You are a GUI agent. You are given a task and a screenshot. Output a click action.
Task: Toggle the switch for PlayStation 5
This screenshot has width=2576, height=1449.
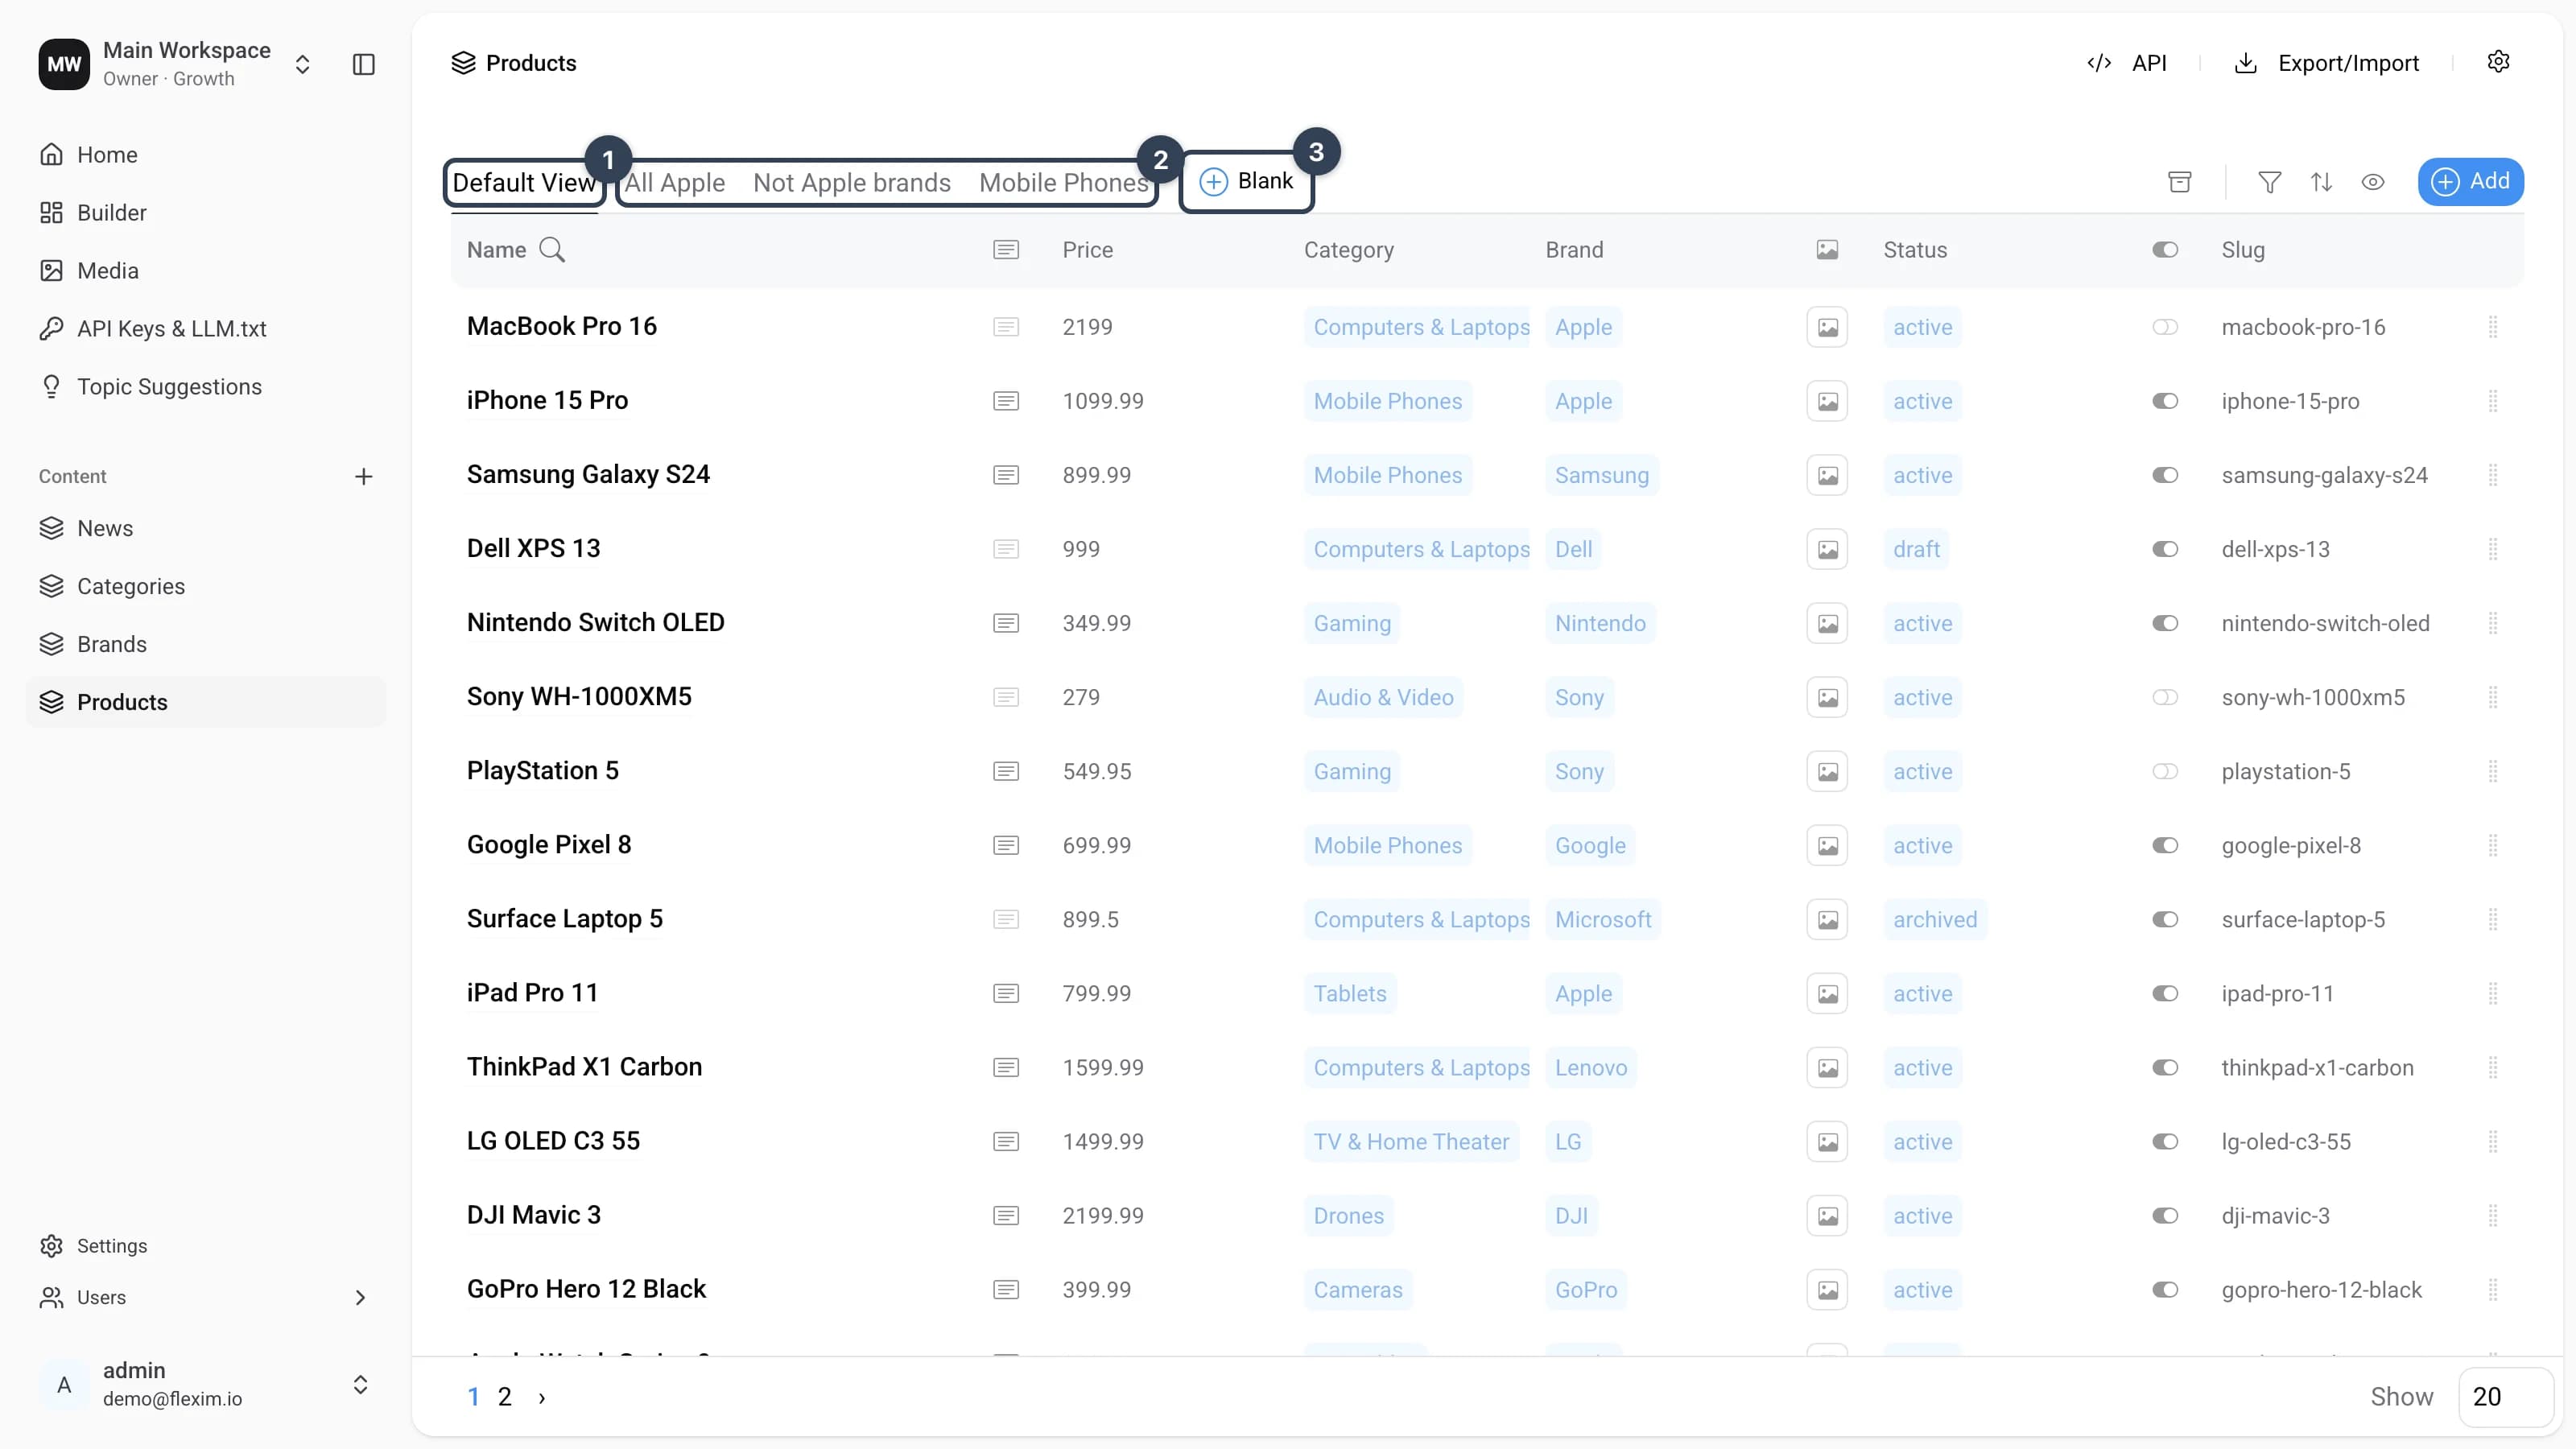pyautogui.click(x=2165, y=771)
